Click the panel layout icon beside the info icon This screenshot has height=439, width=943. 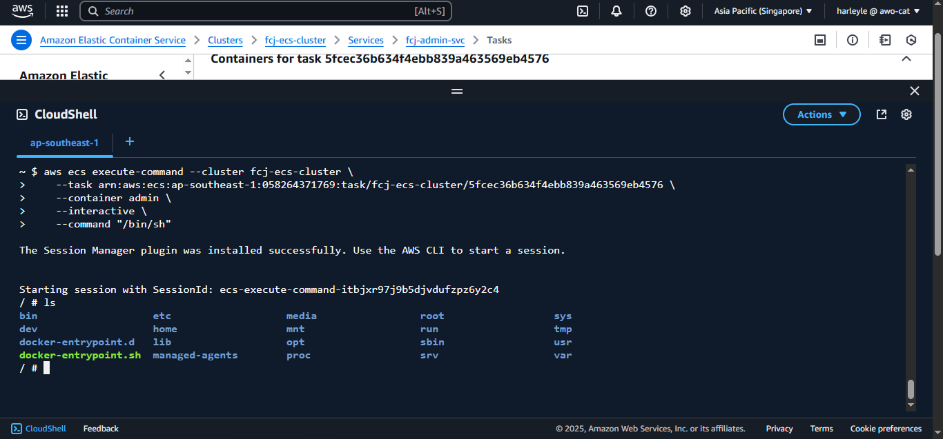(820, 40)
